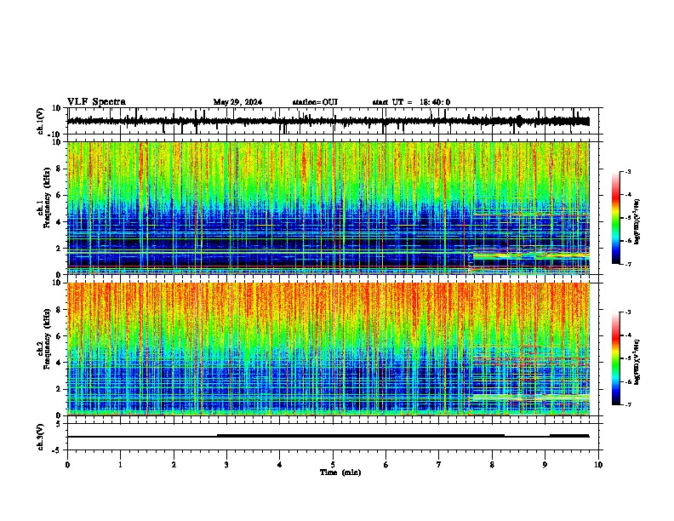Click time axis tick label "2"

pos(174,465)
